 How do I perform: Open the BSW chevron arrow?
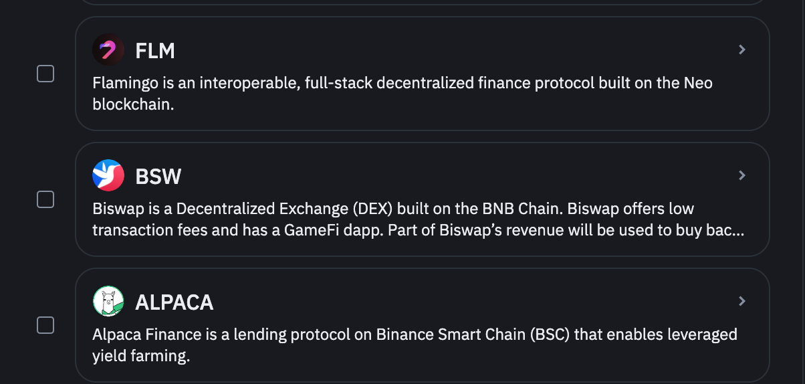(741, 175)
